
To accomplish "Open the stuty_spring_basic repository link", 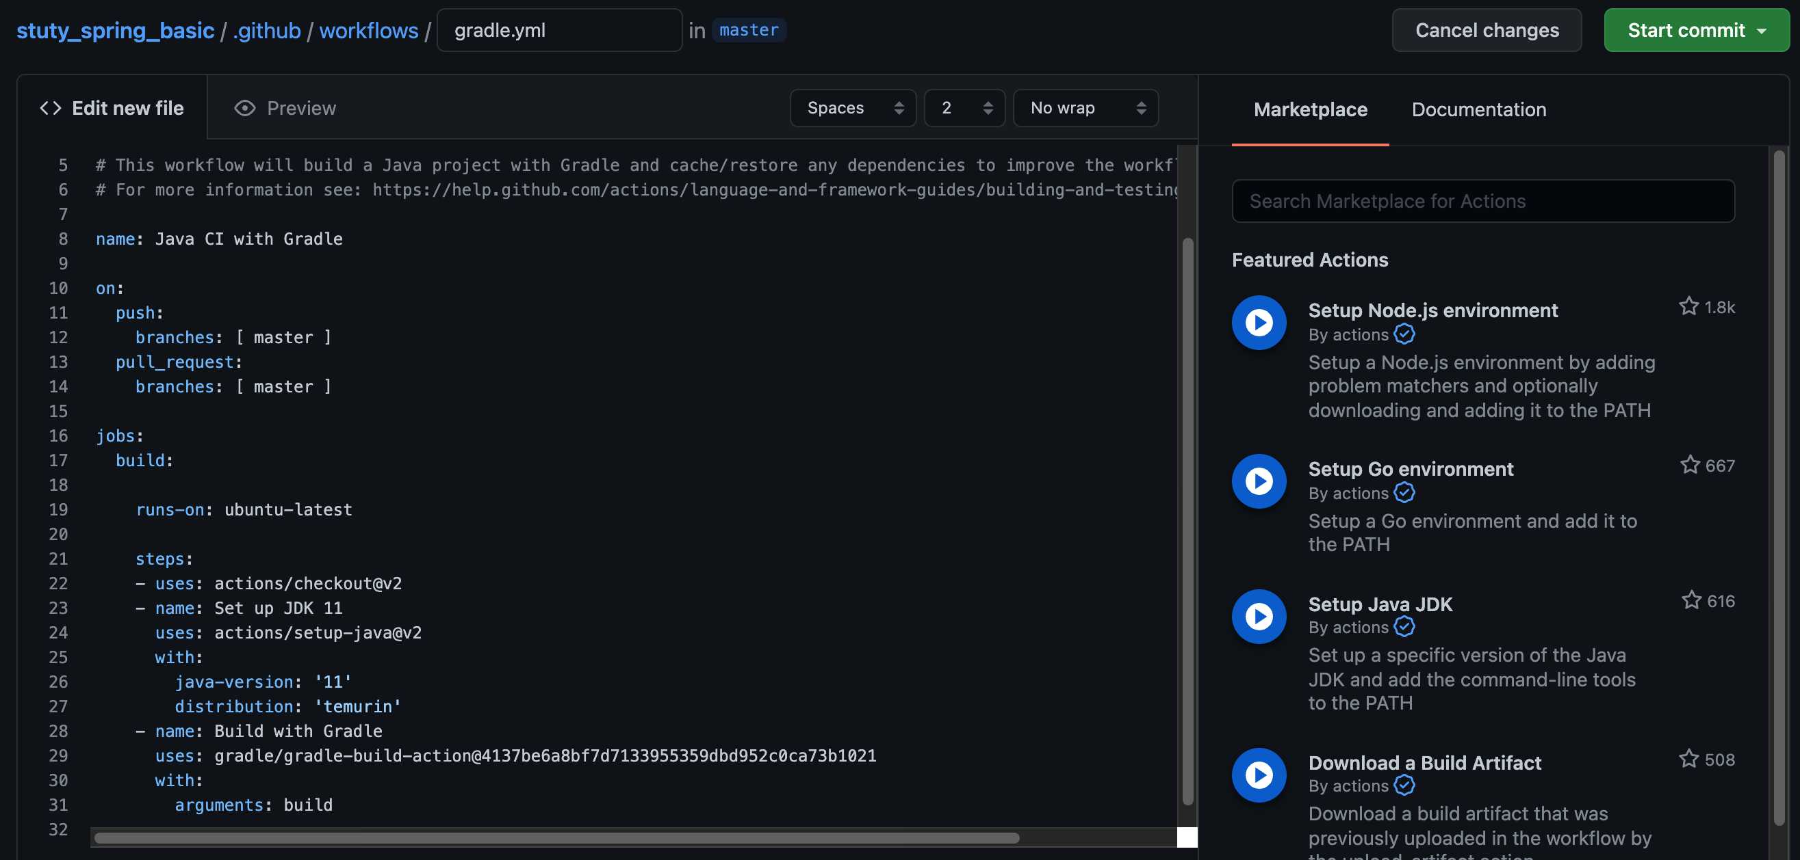I will pyautogui.click(x=115, y=31).
